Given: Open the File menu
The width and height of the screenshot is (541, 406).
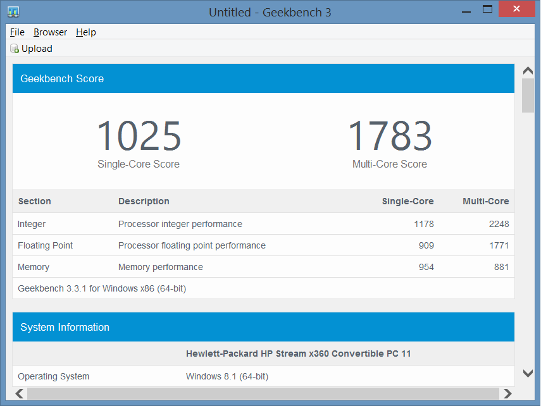Looking at the screenshot, I should pyautogui.click(x=17, y=32).
